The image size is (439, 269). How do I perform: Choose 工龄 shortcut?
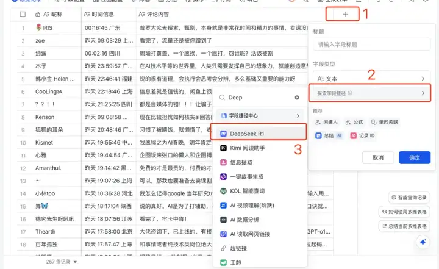tap(259, 262)
